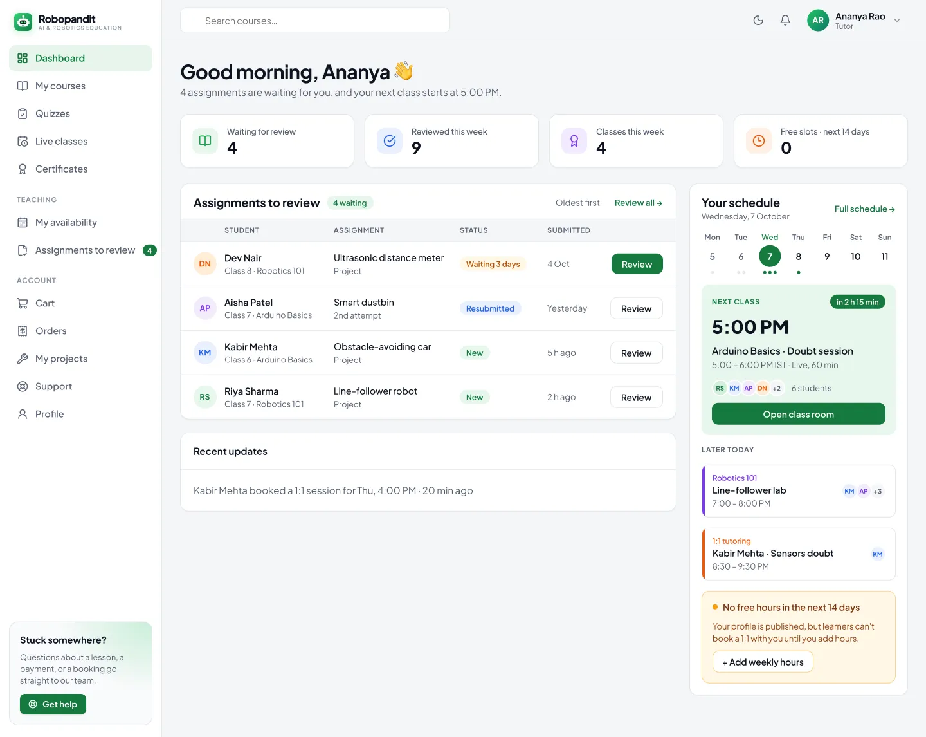Open Dashboard in sidebar

point(81,58)
